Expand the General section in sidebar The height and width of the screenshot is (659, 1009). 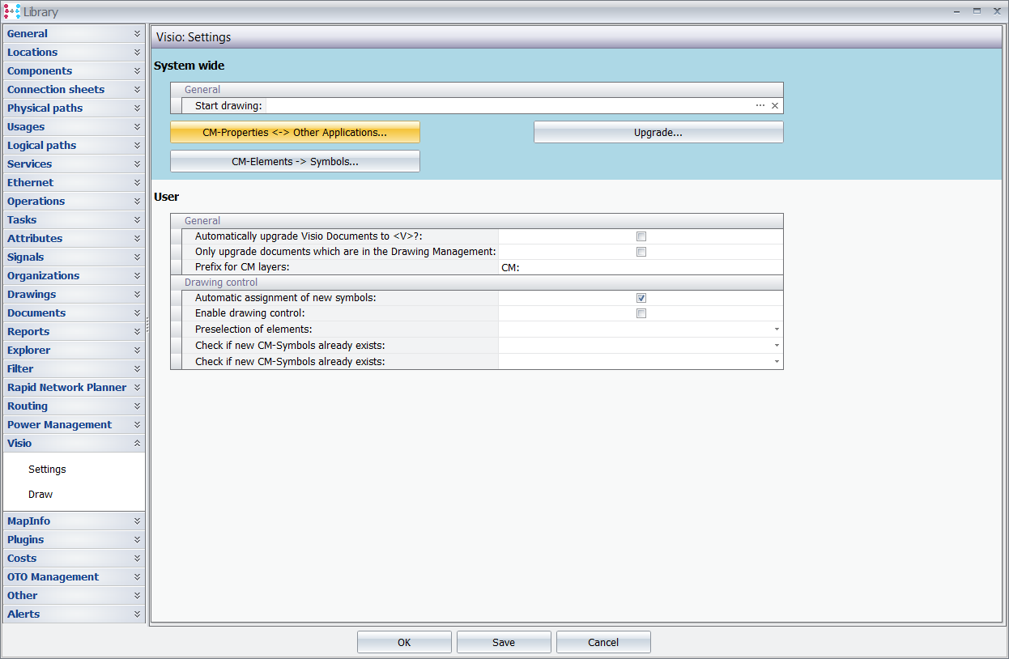point(74,34)
